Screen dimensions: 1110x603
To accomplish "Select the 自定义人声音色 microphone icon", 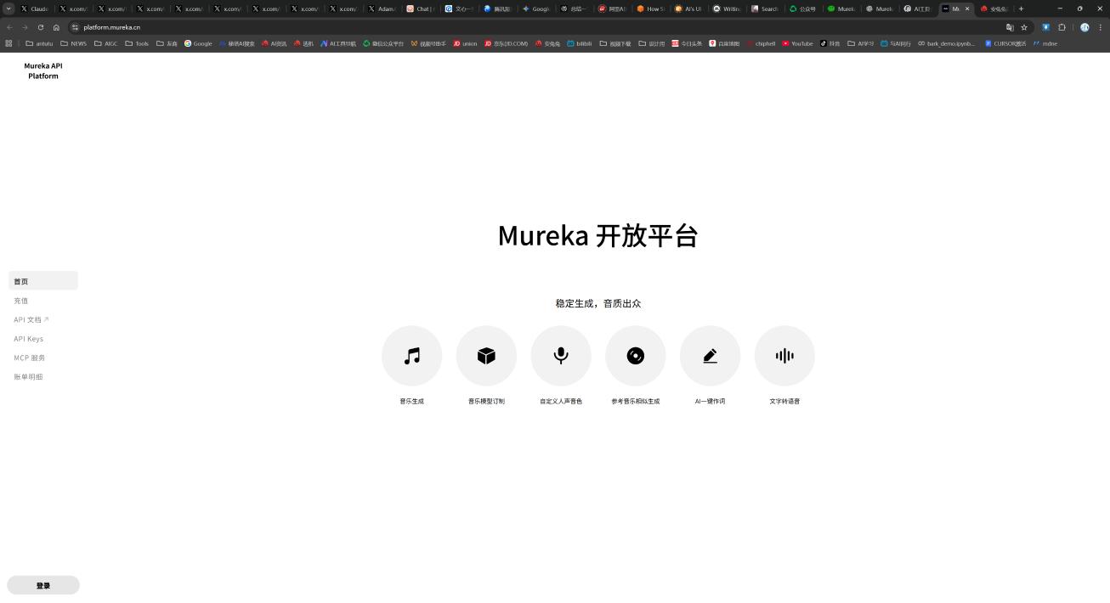I will click(x=561, y=356).
